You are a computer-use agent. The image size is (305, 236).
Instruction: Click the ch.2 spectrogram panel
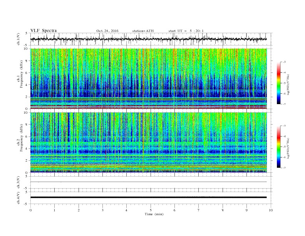coord(149,142)
